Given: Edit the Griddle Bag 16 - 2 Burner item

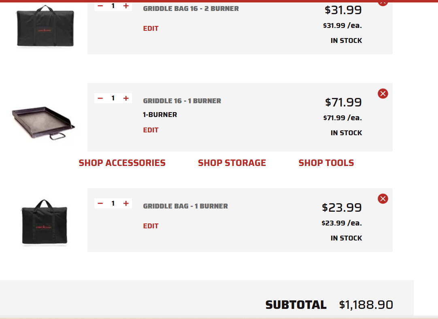Looking at the screenshot, I should 151,28.
